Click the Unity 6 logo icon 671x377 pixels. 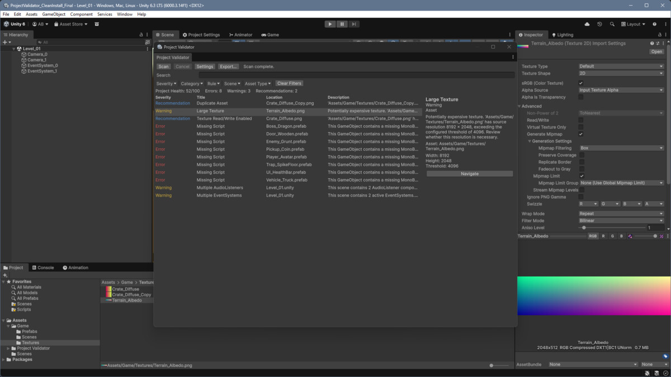pos(7,24)
